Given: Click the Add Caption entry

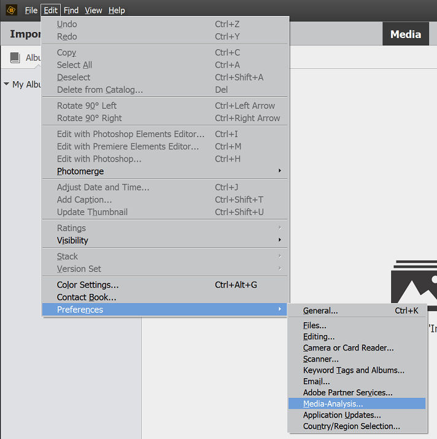Looking at the screenshot, I should point(164,200).
